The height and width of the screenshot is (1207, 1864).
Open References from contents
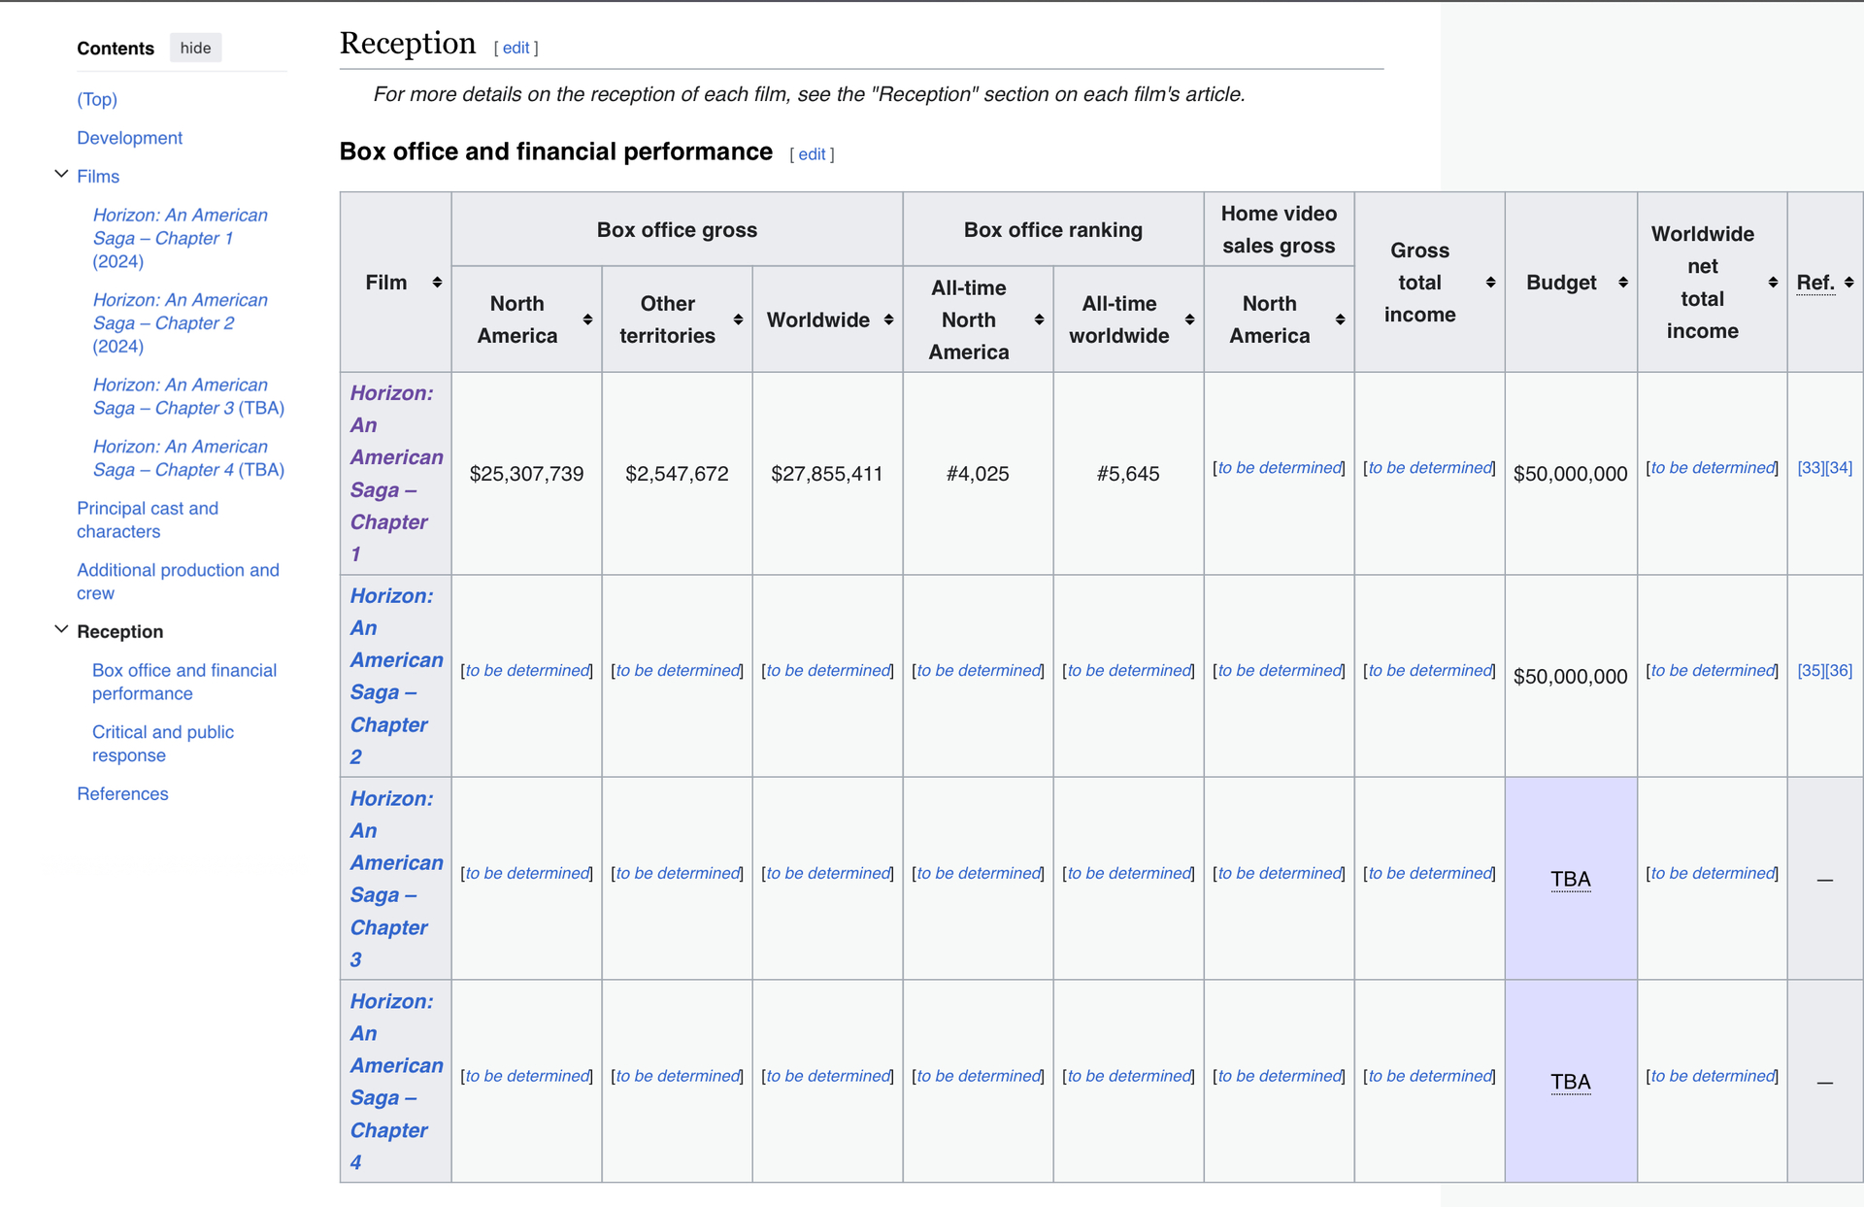point(122,793)
